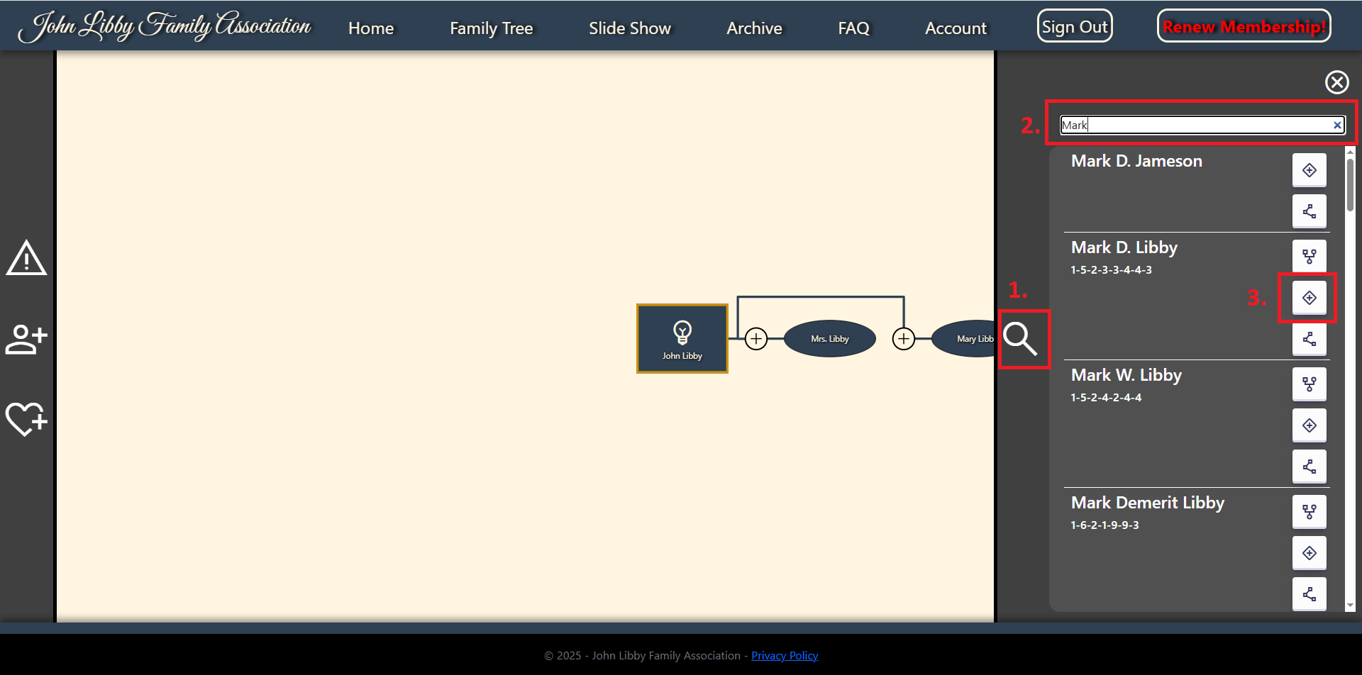Image resolution: width=1362 pixels, height=675 pixels.
Task: Click the John Libby Family Association logo
Action: point(165,26)
